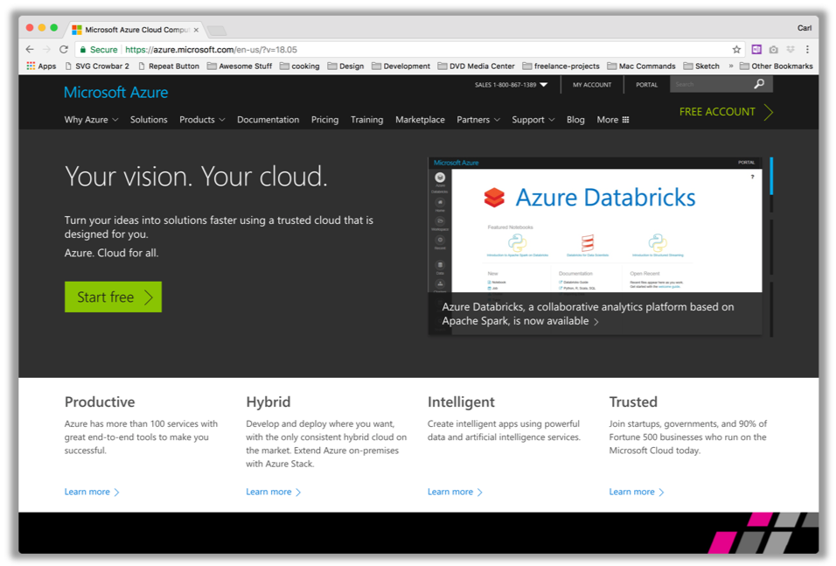The image size is (836, 566).
Task: Select the blue carousel slide indicator
Action: pyautogui.click(x=771, y=176)
